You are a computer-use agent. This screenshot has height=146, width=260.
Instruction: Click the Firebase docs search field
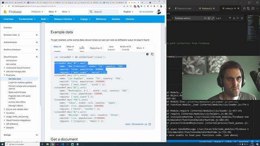104,12
